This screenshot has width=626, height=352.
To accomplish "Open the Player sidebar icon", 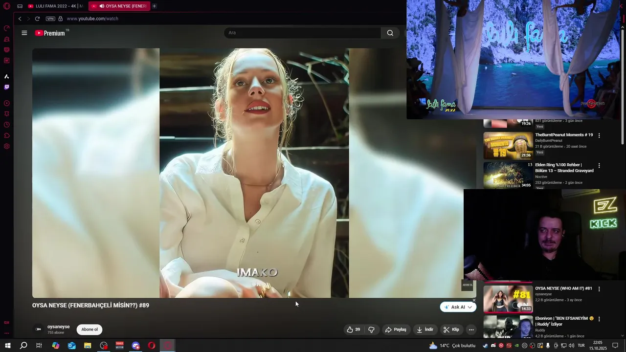I will tap(7, 103).
